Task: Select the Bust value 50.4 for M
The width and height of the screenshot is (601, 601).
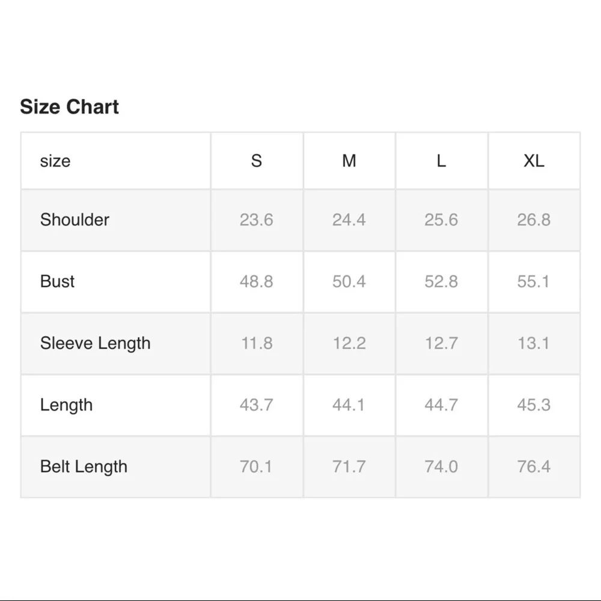Action: tap(349, 281)
